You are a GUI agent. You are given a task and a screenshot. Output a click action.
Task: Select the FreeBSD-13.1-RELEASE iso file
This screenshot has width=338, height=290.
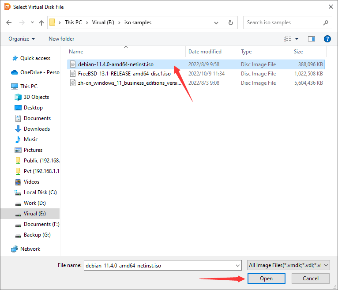click(124, 74)
